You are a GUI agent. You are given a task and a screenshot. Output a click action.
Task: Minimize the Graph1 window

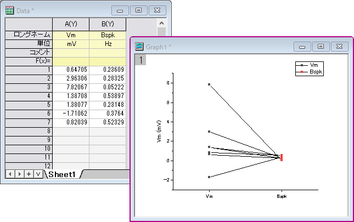pyautogui.click(x=302, y=47)
